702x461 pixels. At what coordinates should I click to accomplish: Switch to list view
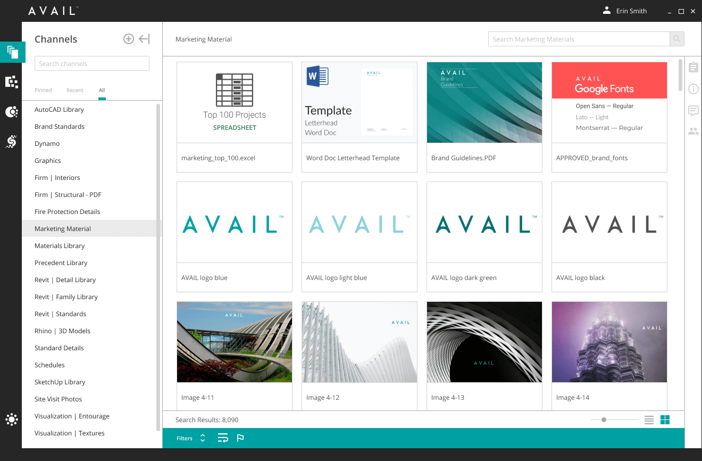coord(649,420)
